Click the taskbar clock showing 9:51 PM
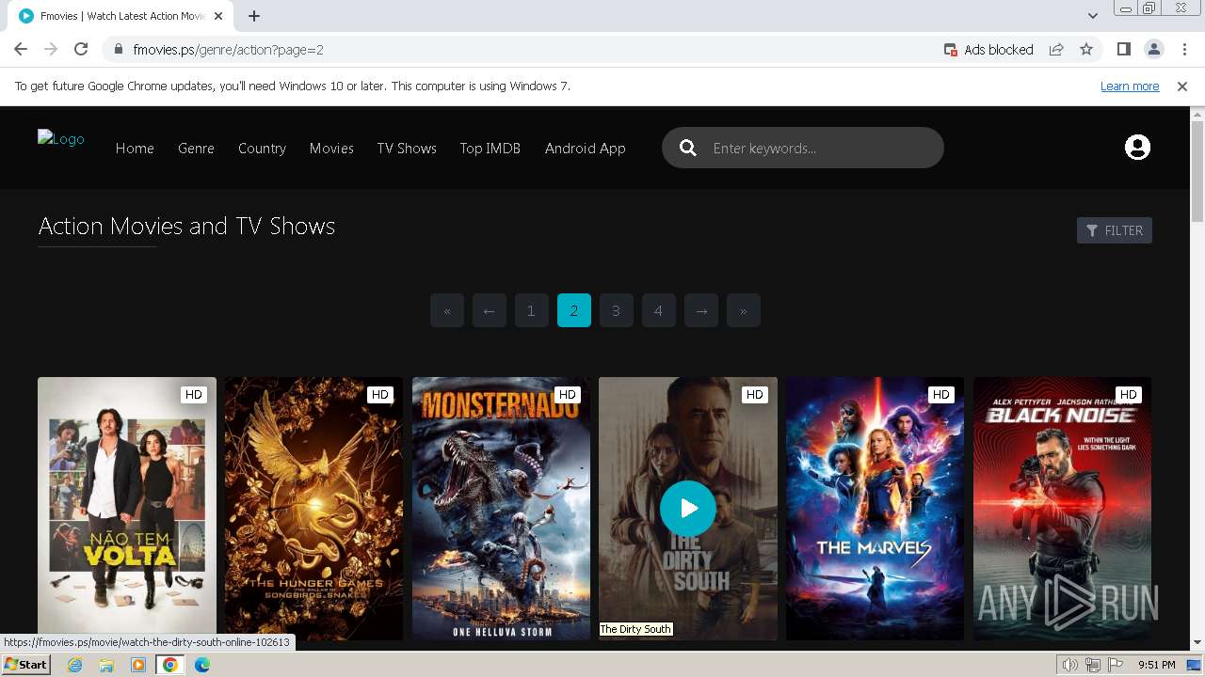 tap(1156, 665)
